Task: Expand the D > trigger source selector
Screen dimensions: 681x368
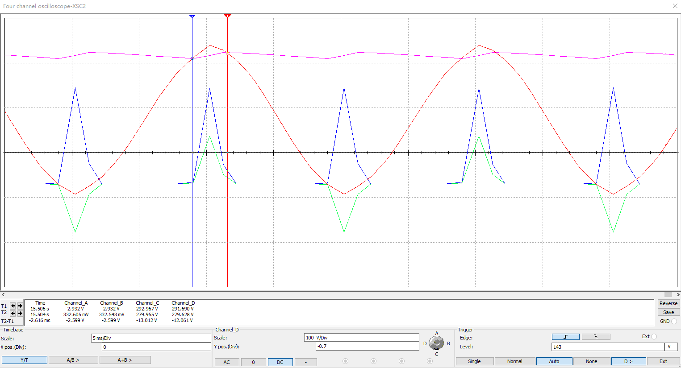Action: (x=628, y=361)
